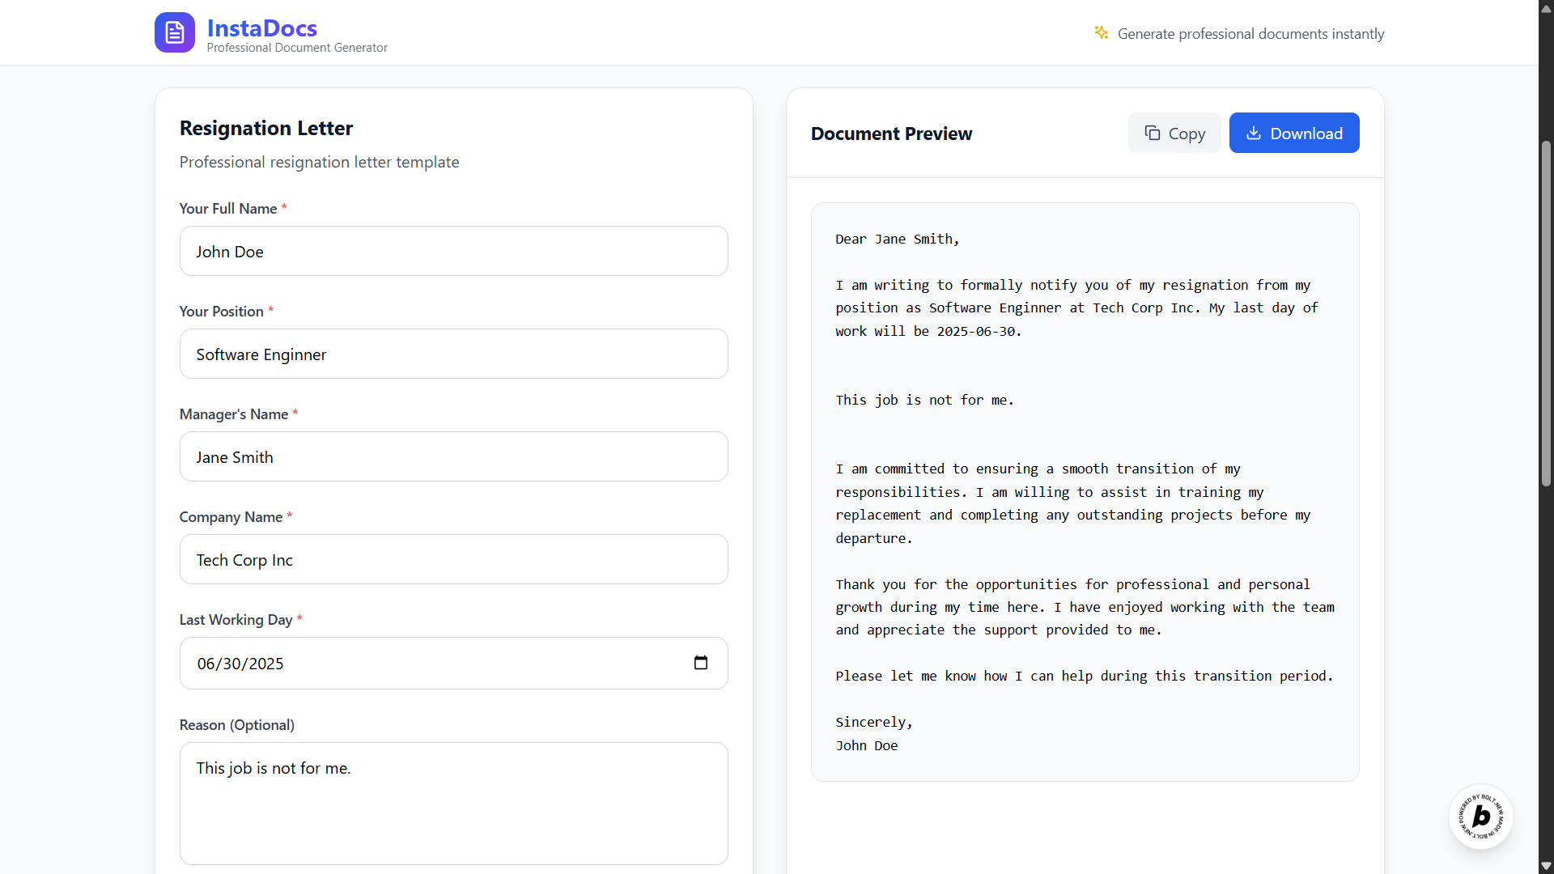
Task: Click the Bolt.new badge icon
Action: [1480, 817]
